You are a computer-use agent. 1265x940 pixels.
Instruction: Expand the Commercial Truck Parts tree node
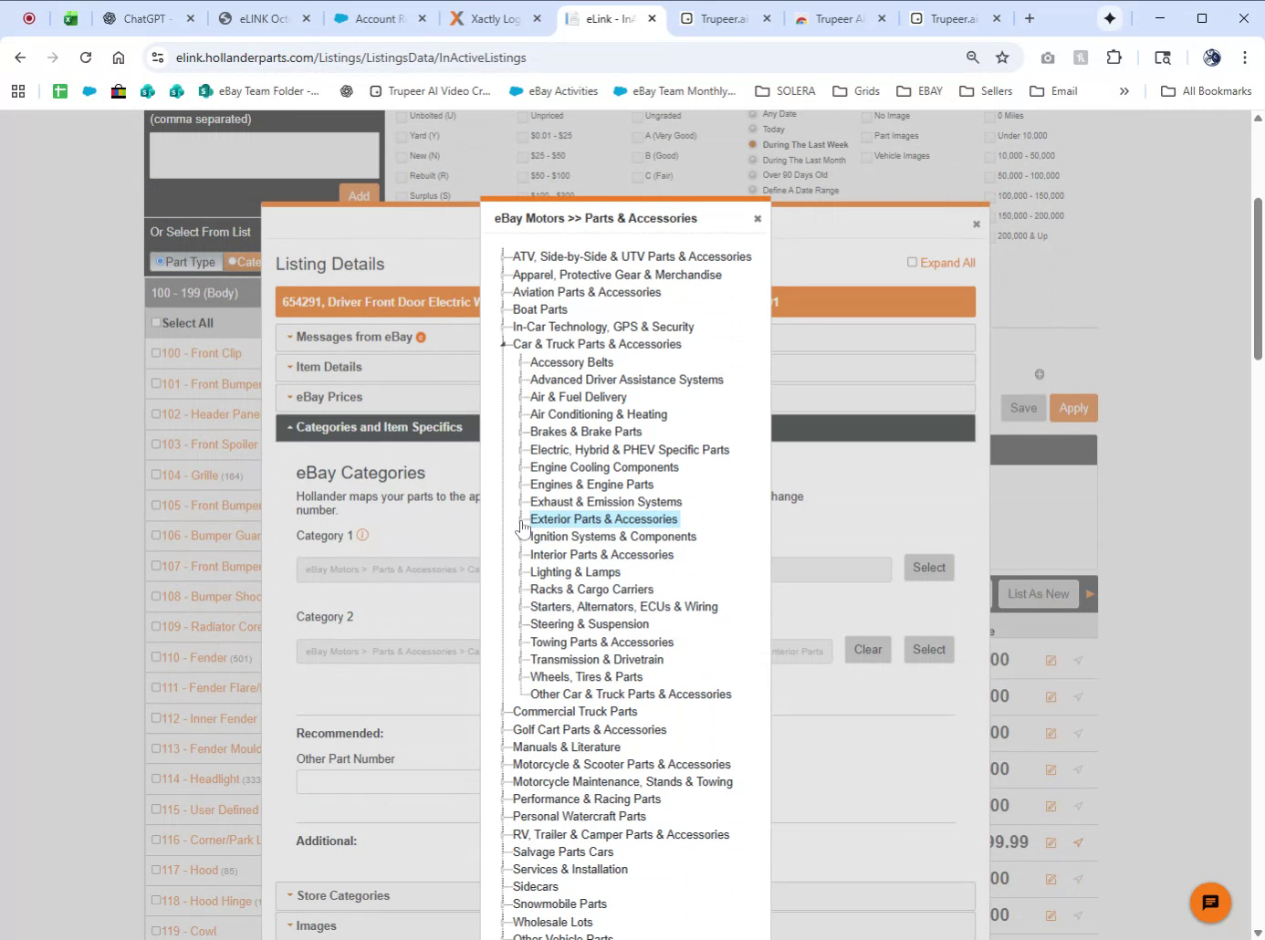[503, 712]
